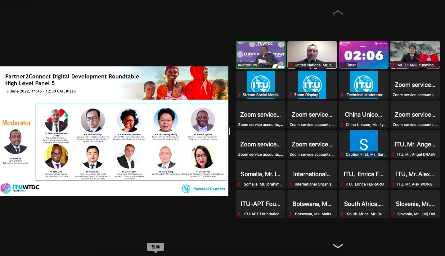Select the Botswana participant tile
This screenshot has height=256, width=445.
point(312,204)
